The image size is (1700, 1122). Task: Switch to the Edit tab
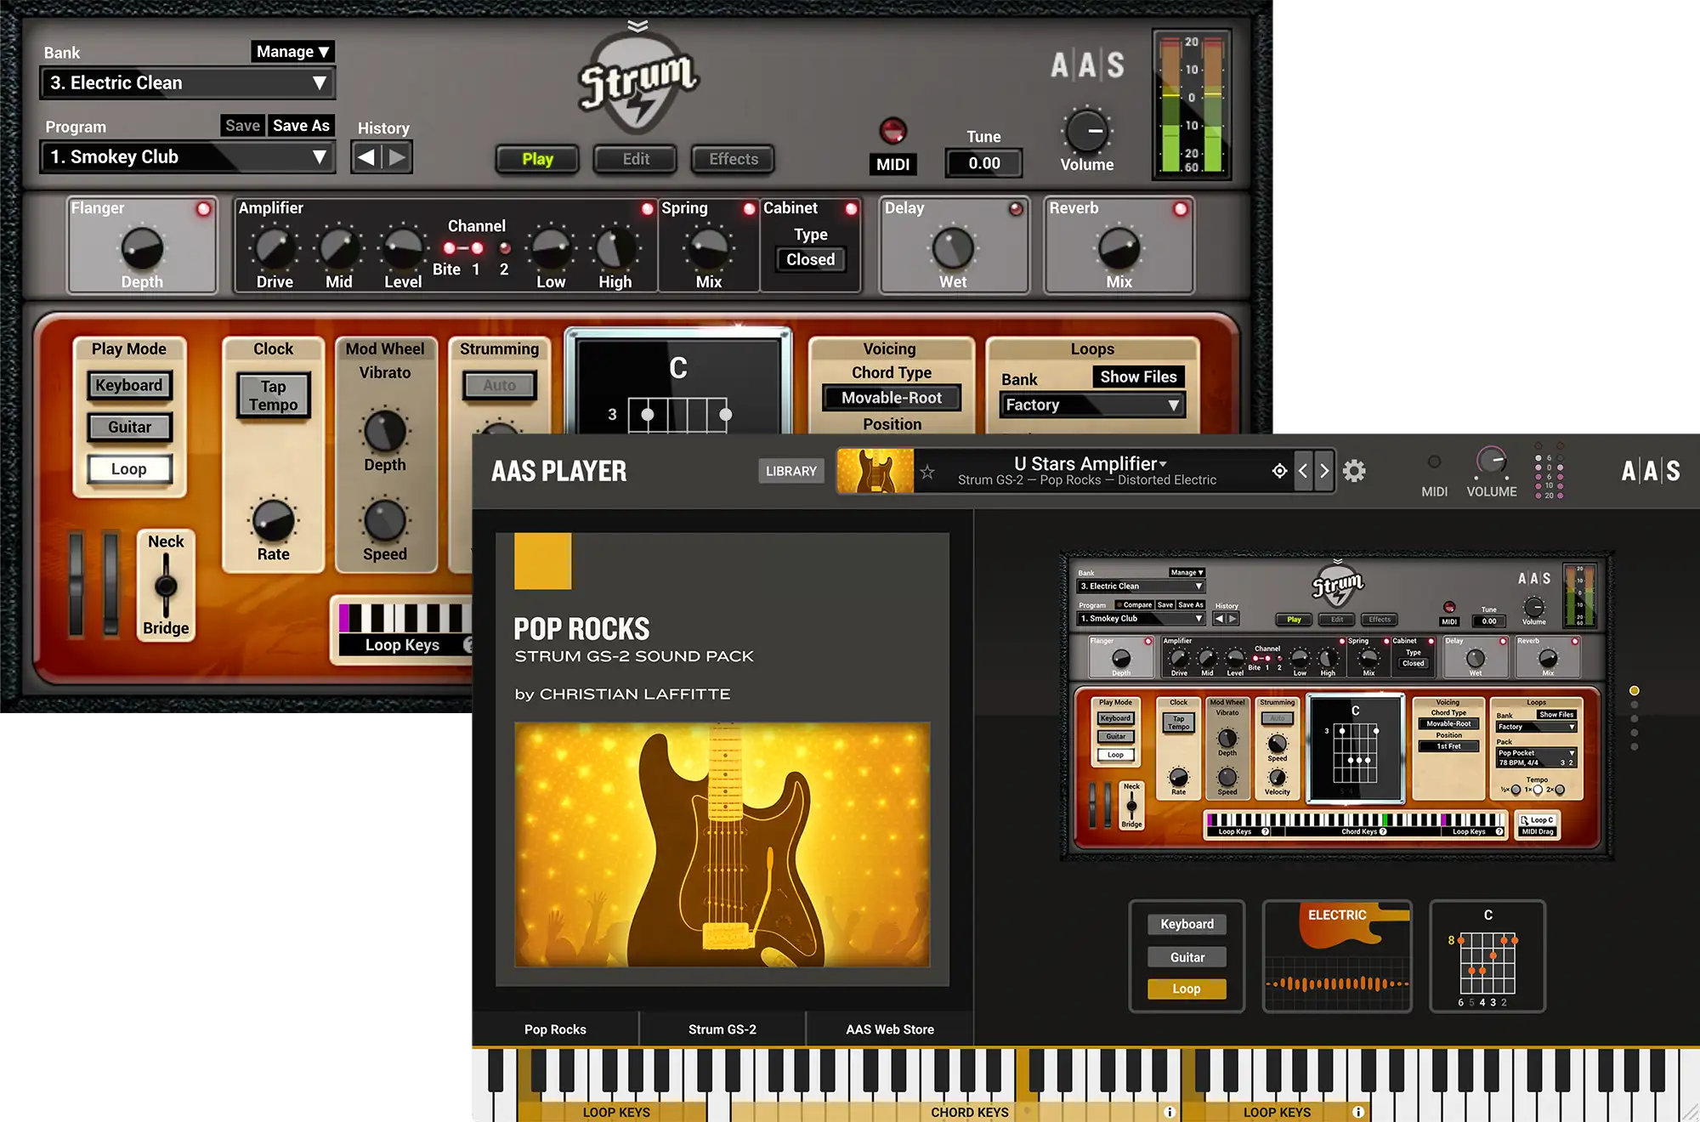tap(636, 159)
